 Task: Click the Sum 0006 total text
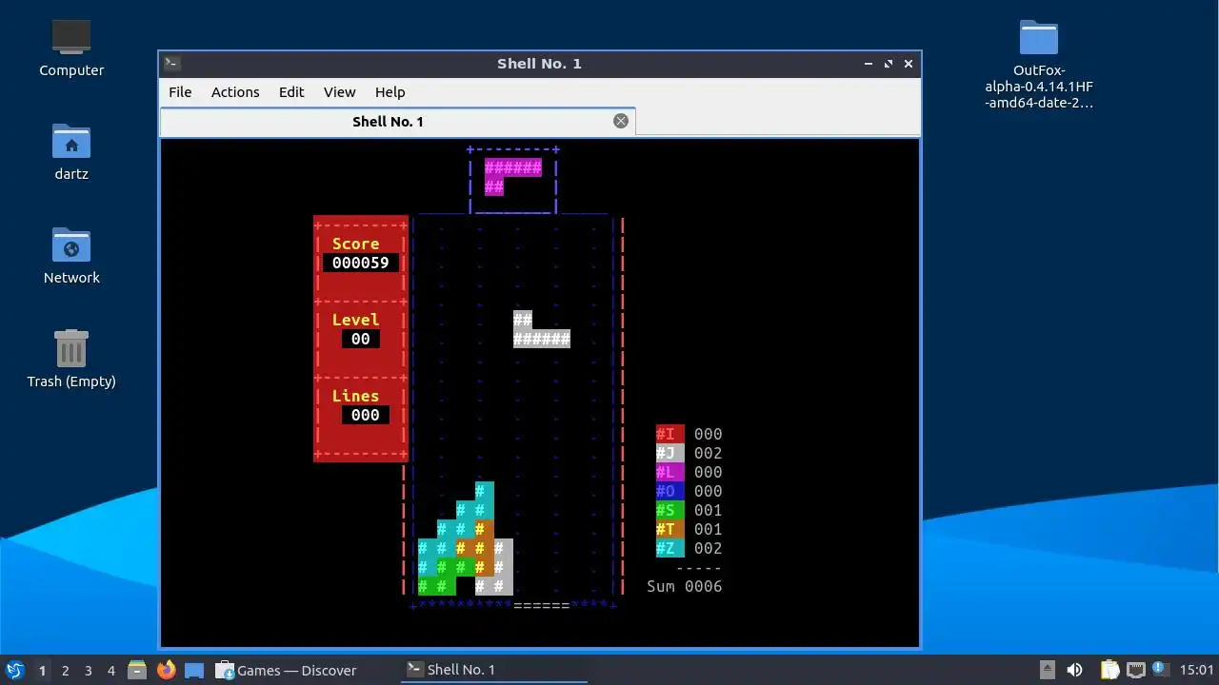point(685,586)
